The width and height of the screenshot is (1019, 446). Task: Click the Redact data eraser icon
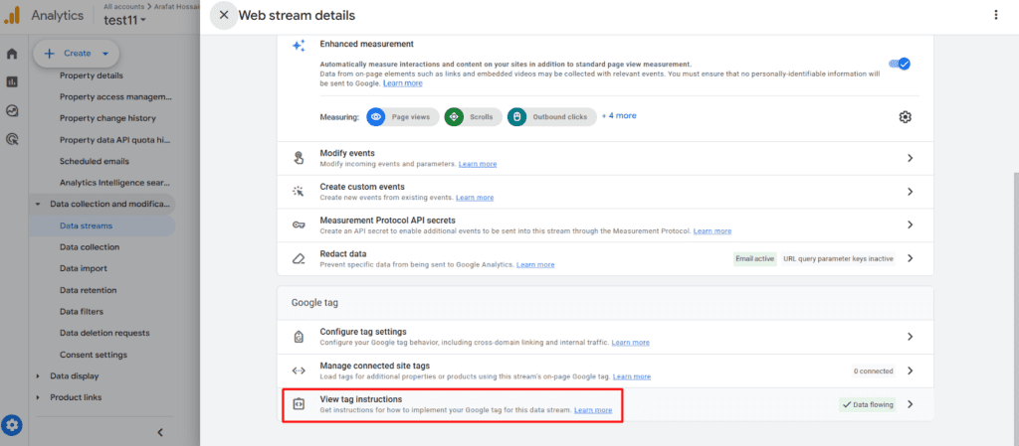(299, 258)
